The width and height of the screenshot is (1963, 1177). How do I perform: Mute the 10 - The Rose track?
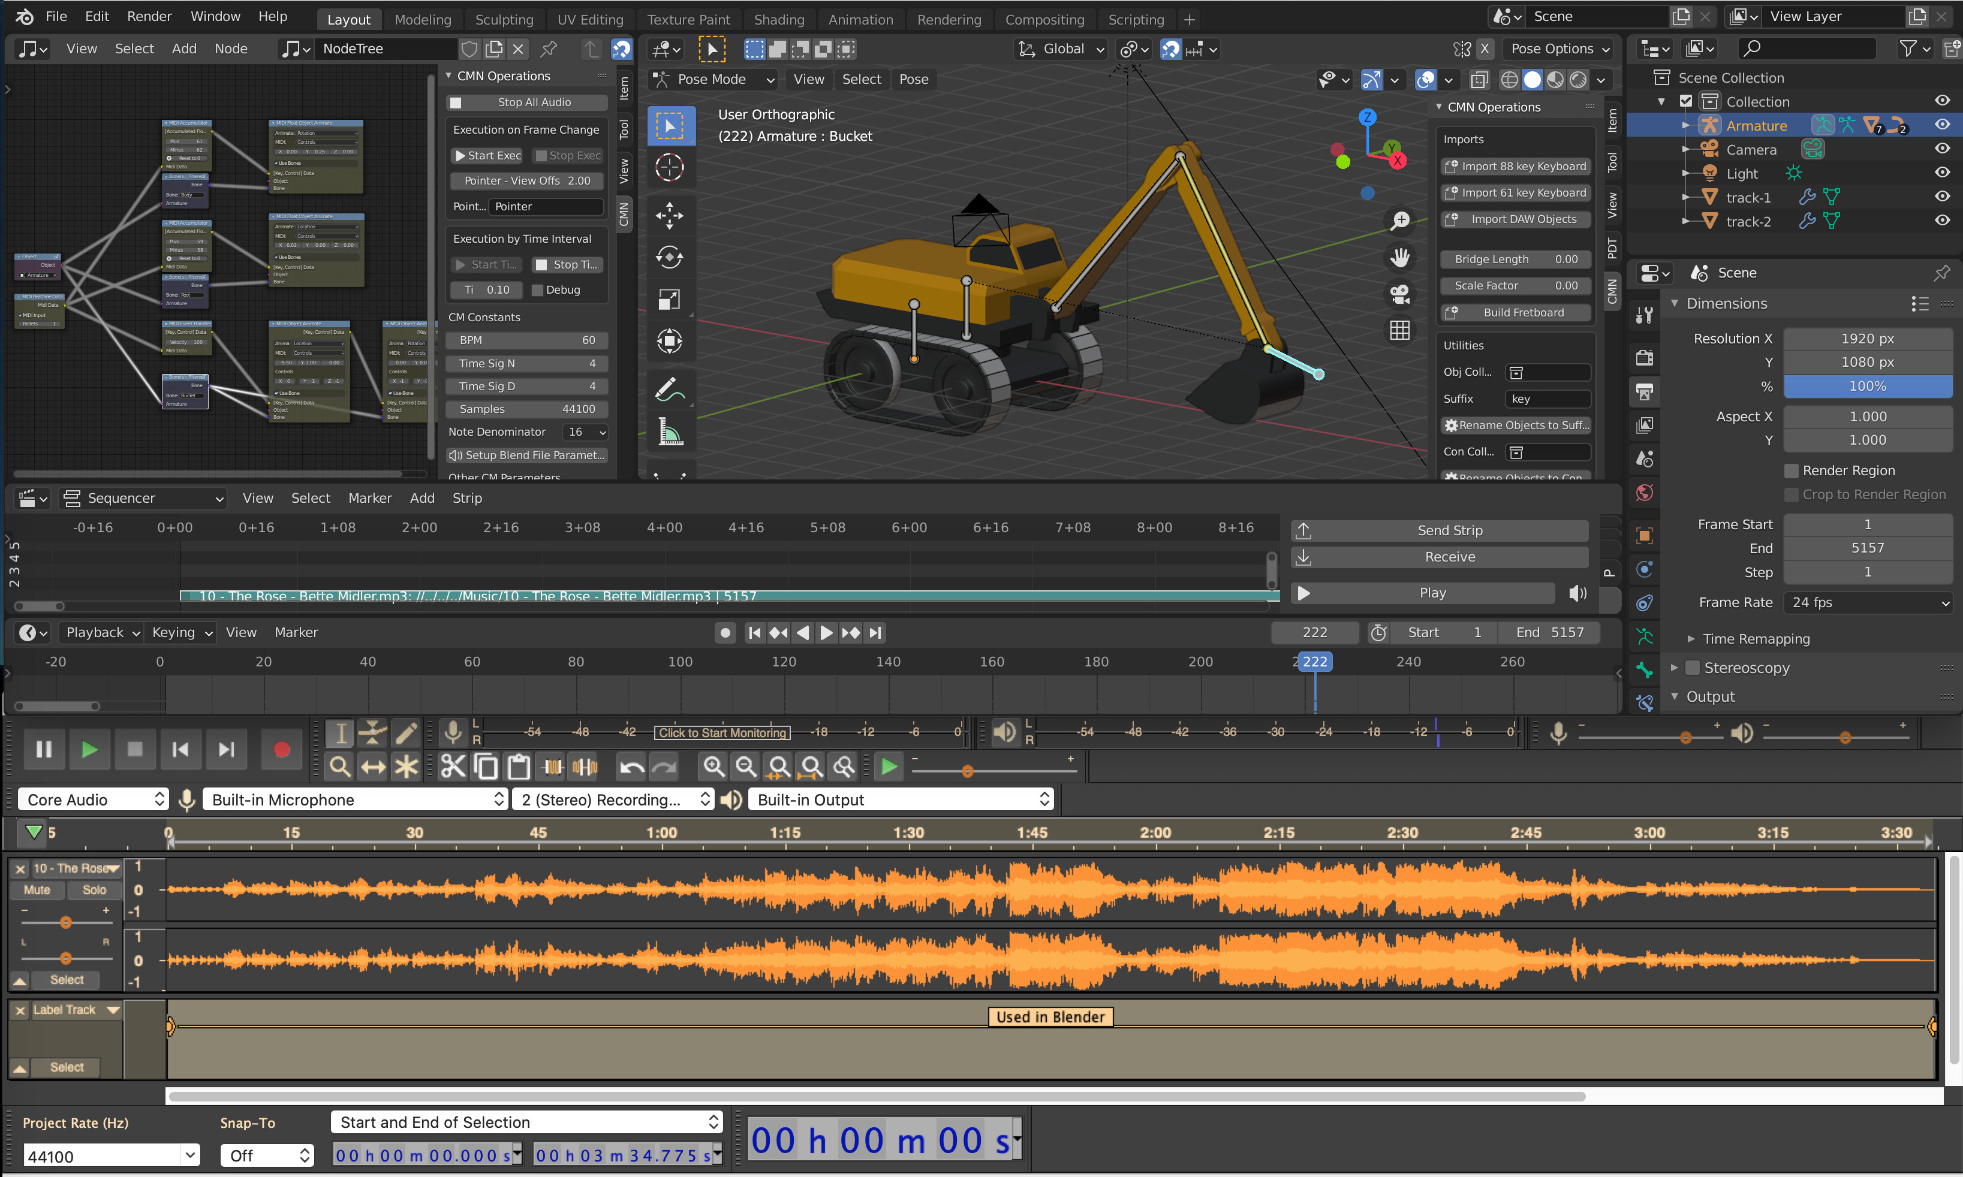click(37, 890)
